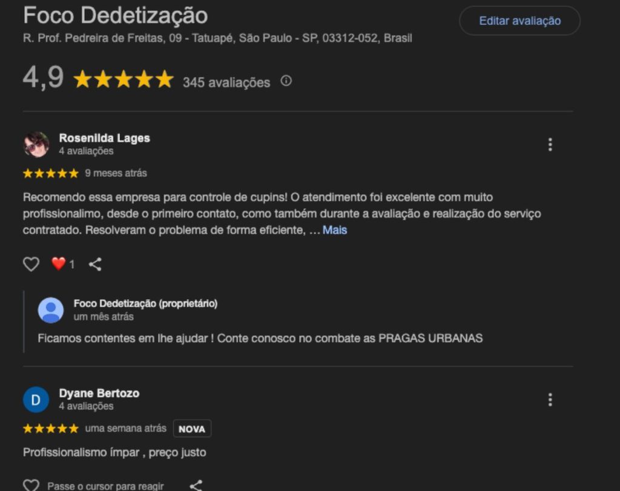Click the Foco Dedetização business title
Screen dimensions: 620x491
click(115, 15)
